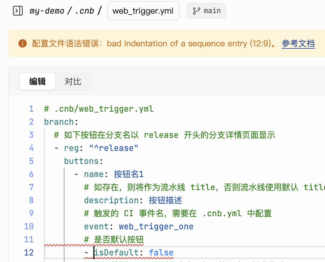Click the buttons: key on line 5
This screenshot has width=325, height=262.
[81, 161]
